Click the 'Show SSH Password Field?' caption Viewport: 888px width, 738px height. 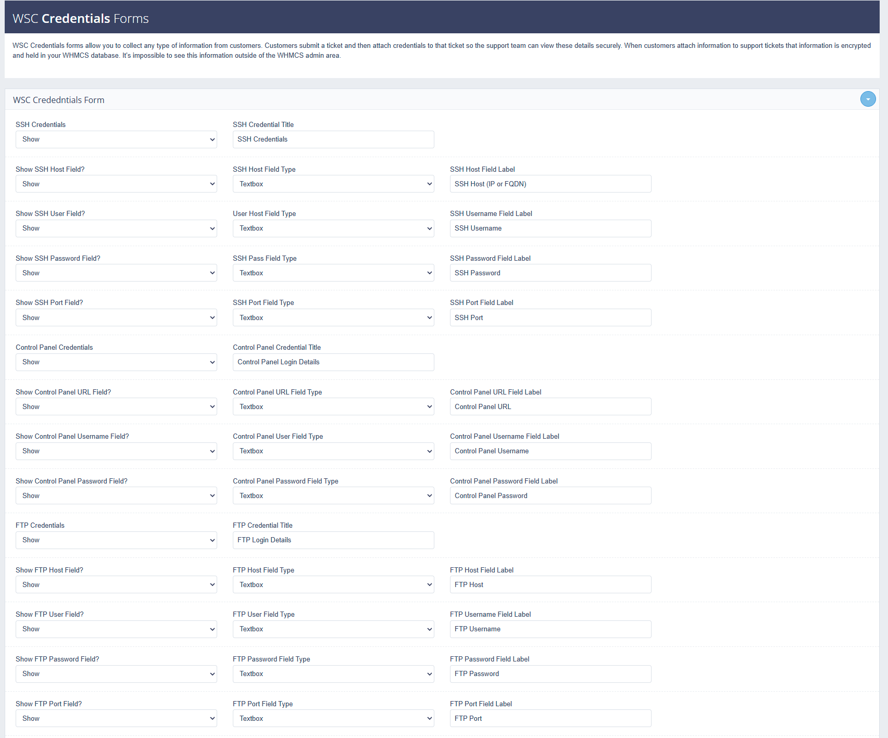click(x=58, y=258)
